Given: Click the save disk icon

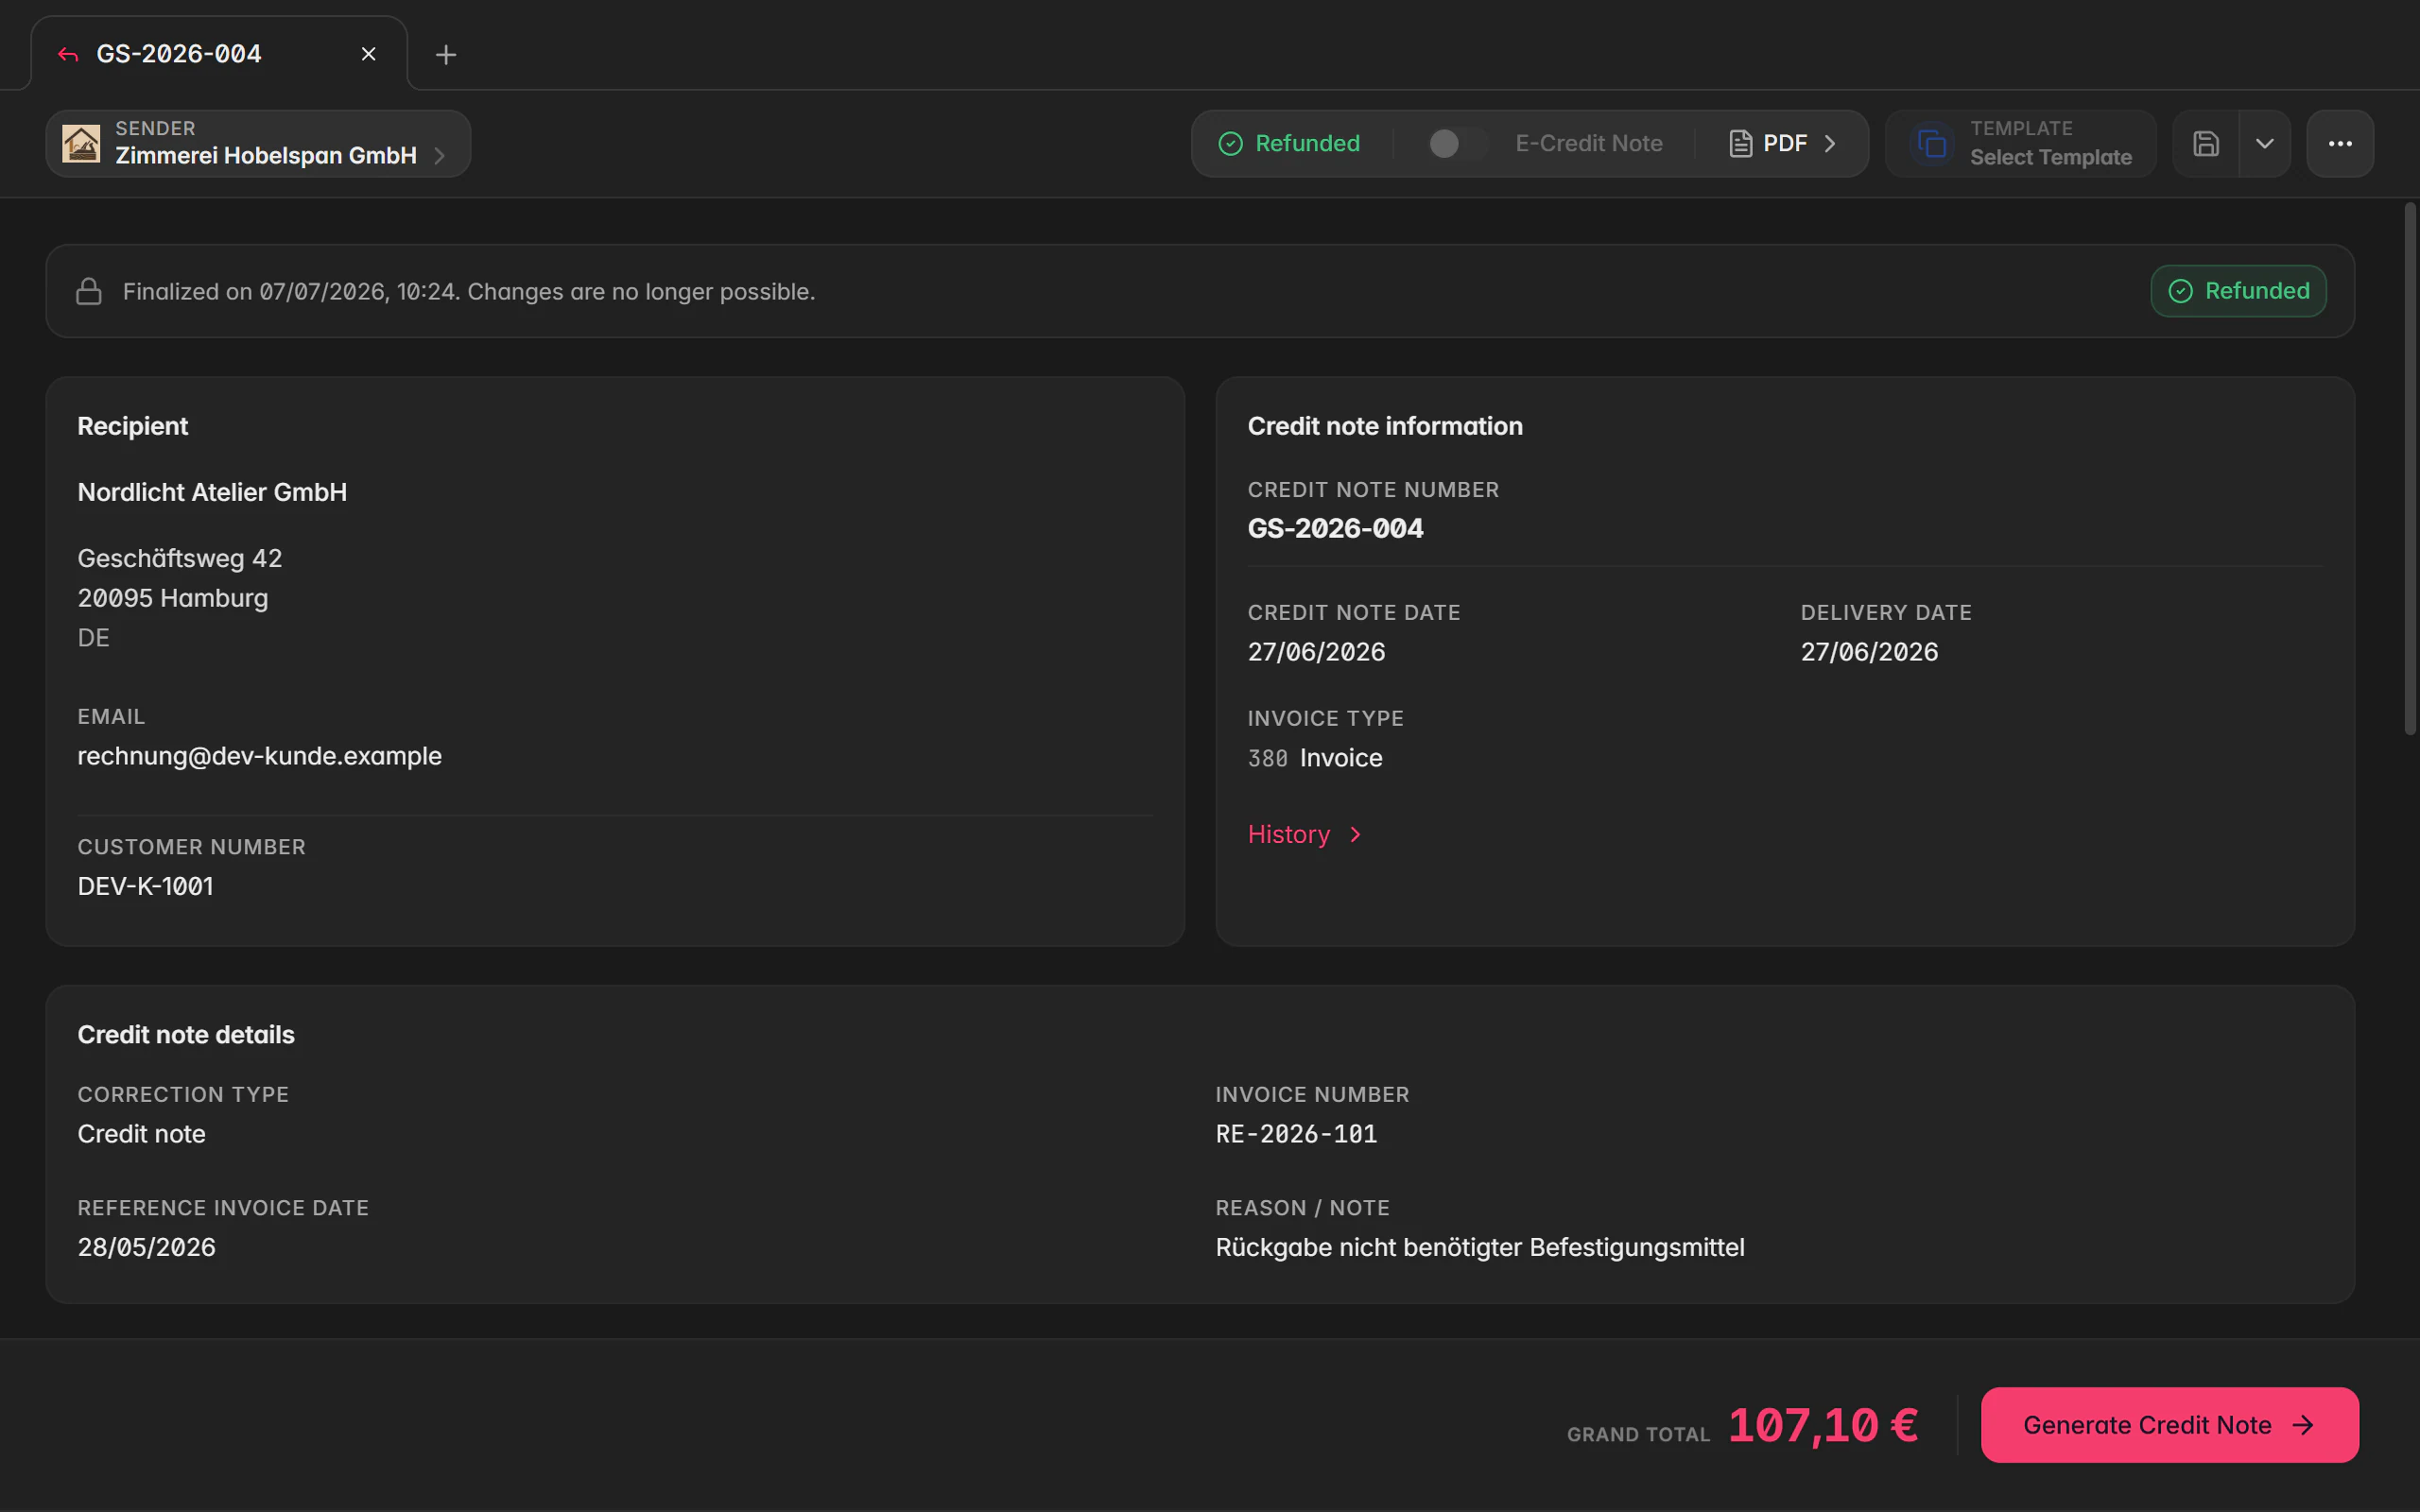Looking at the screenshot, I should tap(2206, 144).
